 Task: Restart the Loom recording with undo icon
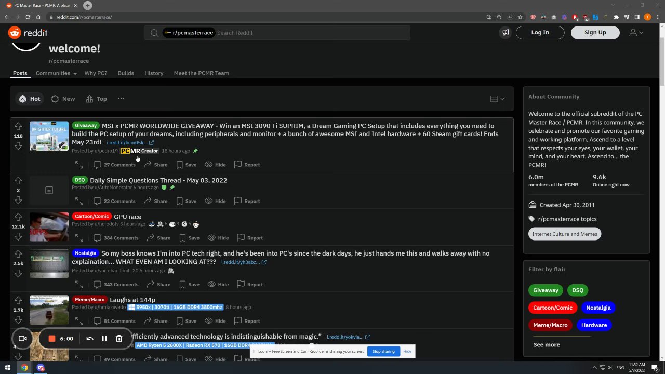pyautogui.click(x=90, y=339)
